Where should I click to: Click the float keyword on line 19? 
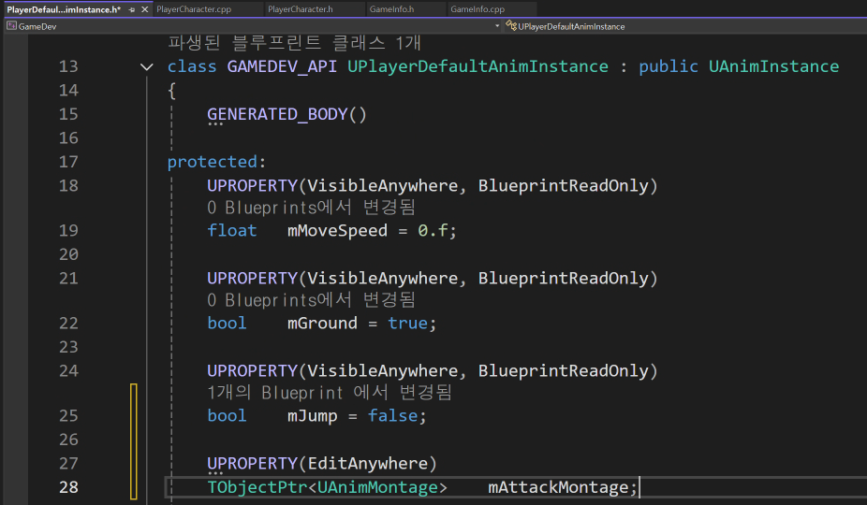232,230
